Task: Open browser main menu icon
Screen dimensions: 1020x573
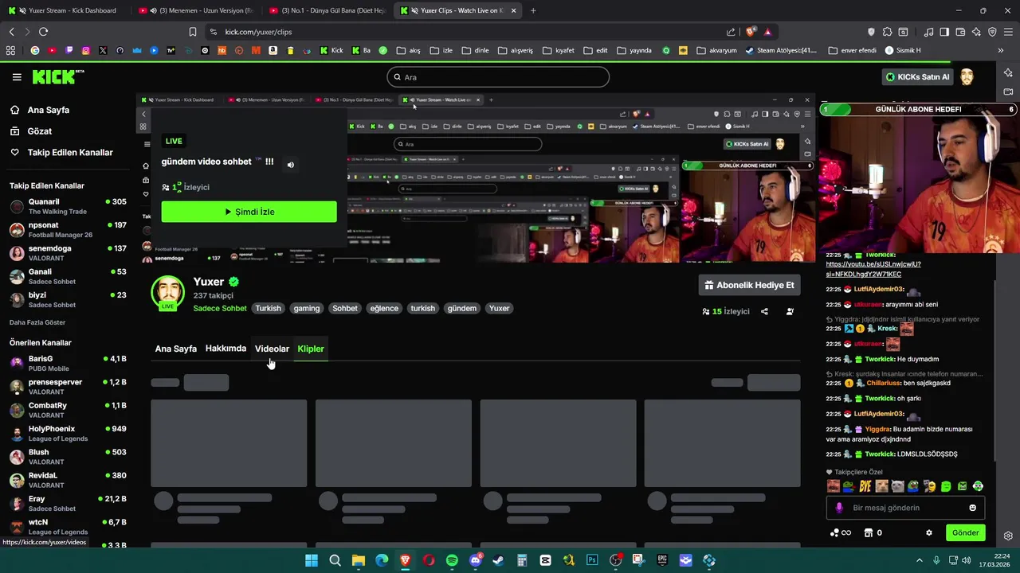Action: [x=1008, y=32]
